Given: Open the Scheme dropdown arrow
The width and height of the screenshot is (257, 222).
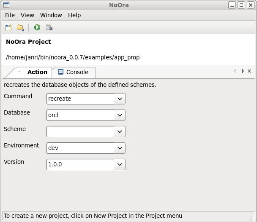Looking at the screenshot, I should pos(120,131).
